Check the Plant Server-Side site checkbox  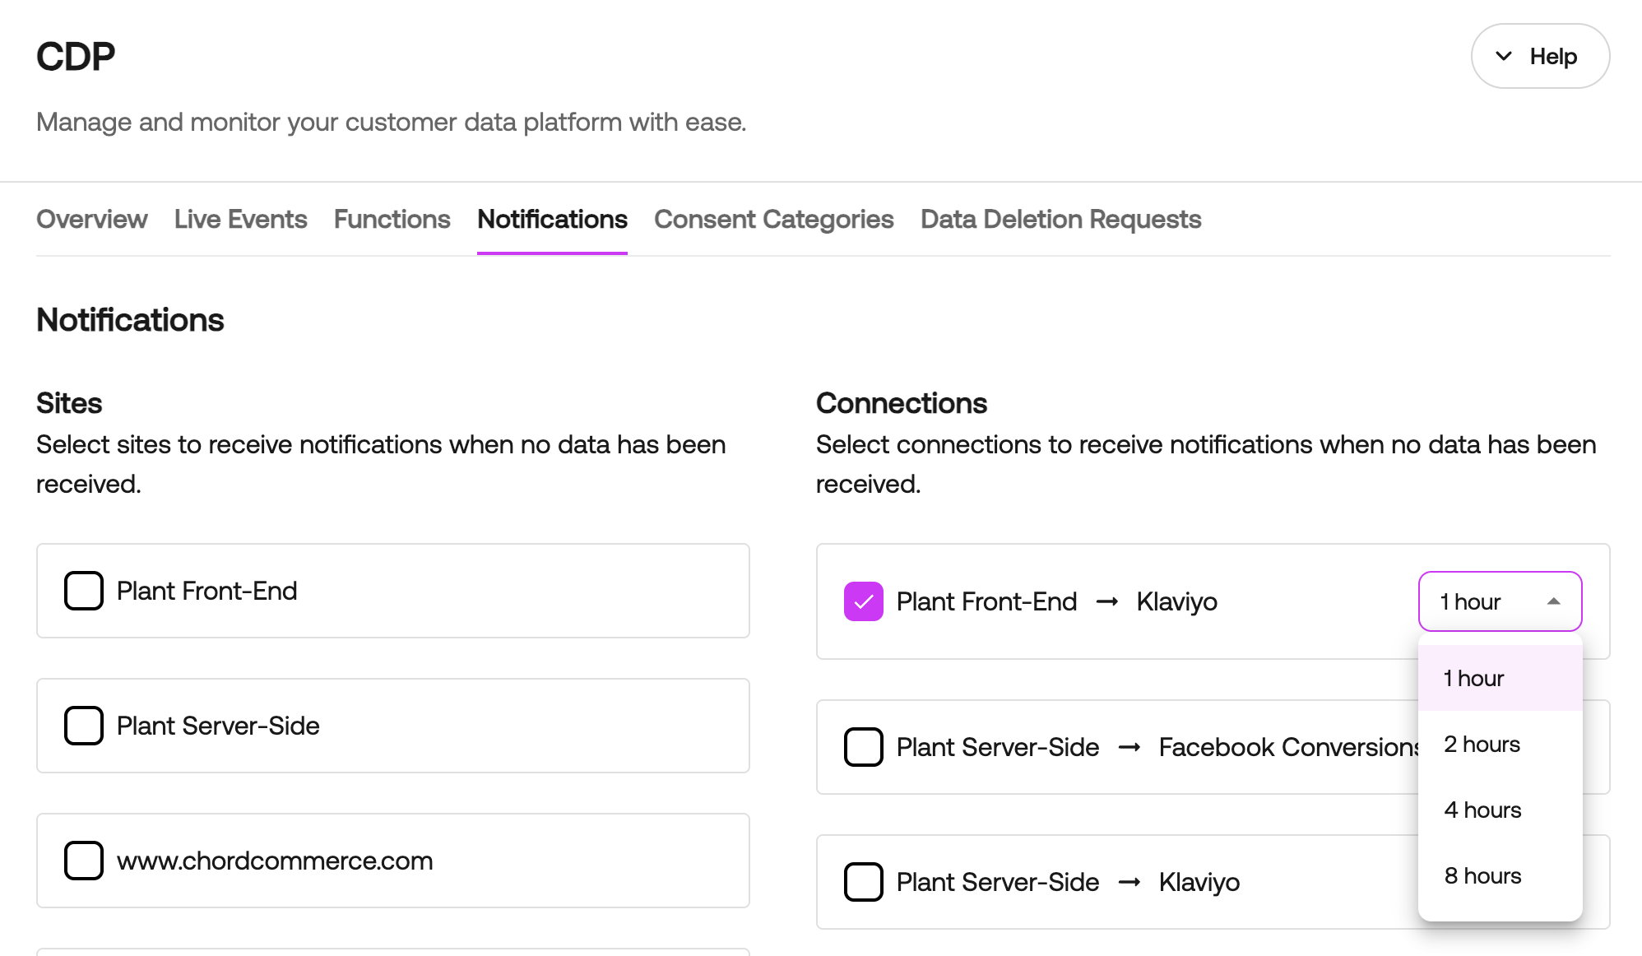pyautogui.click(x=84, y=726)
